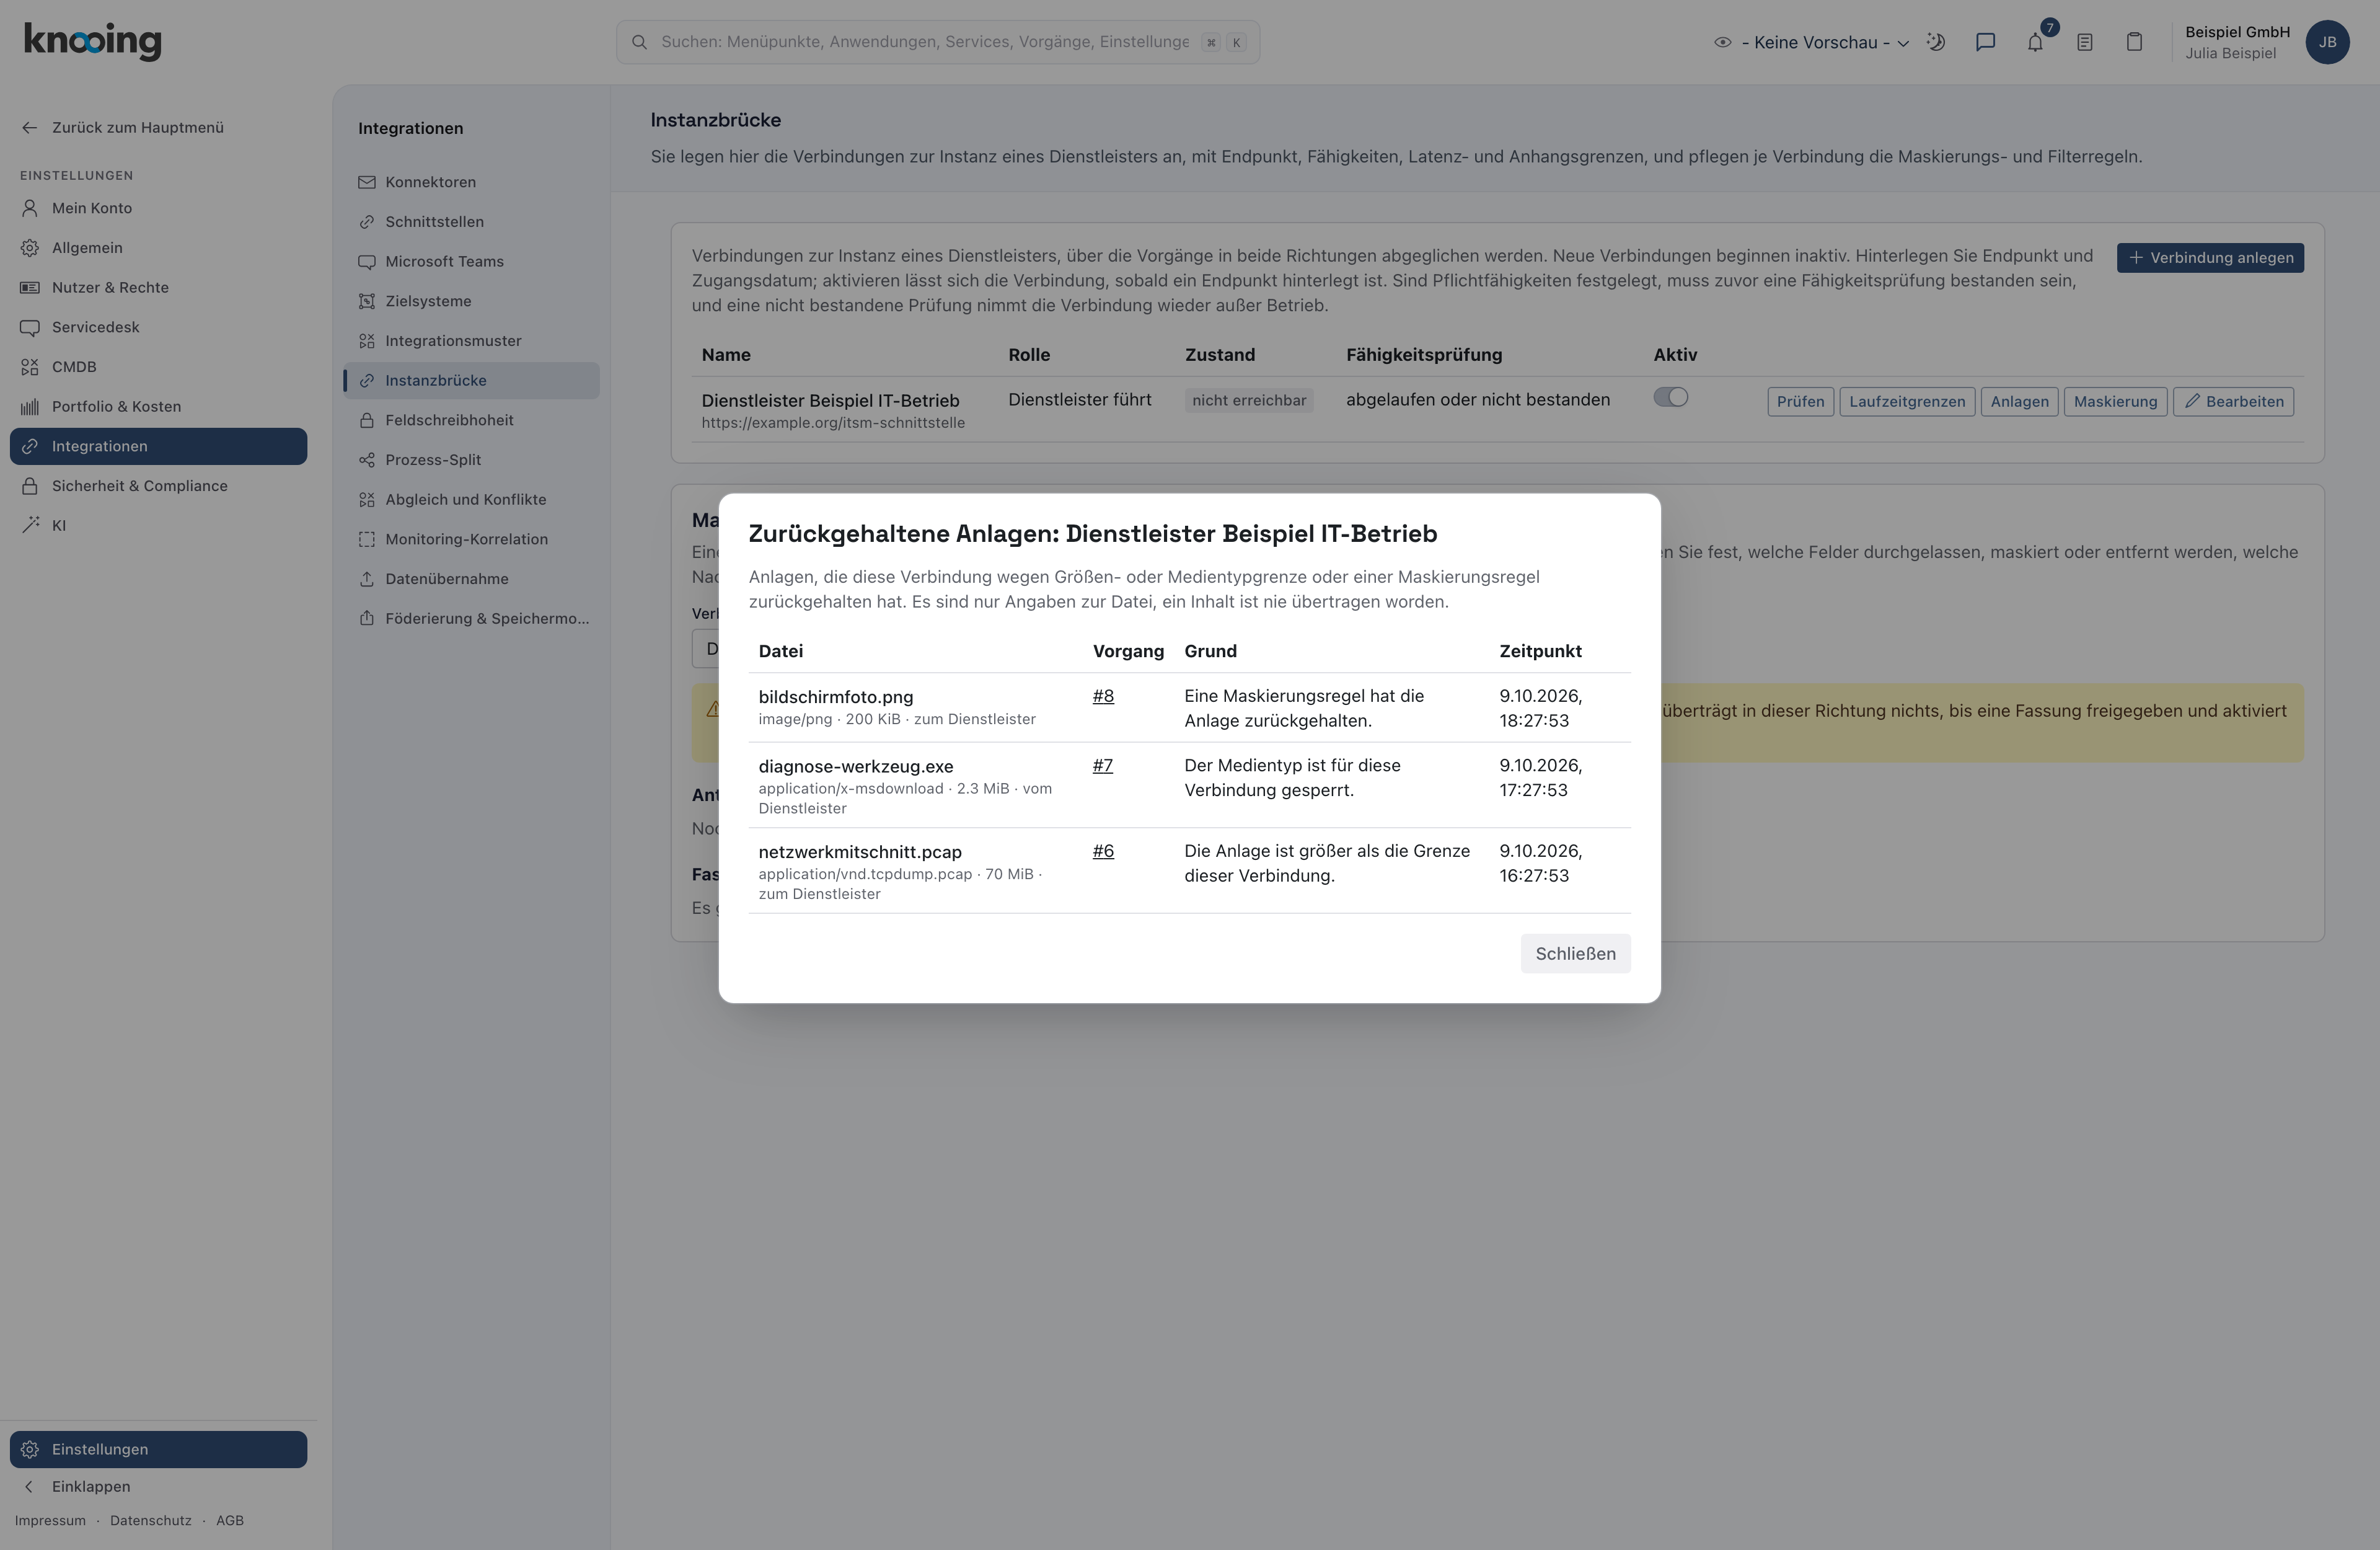The width and height of the screenshot is (2380, 1550).
Task: Click the Prozess-Split share icon
Action: (x=367, y=460)
